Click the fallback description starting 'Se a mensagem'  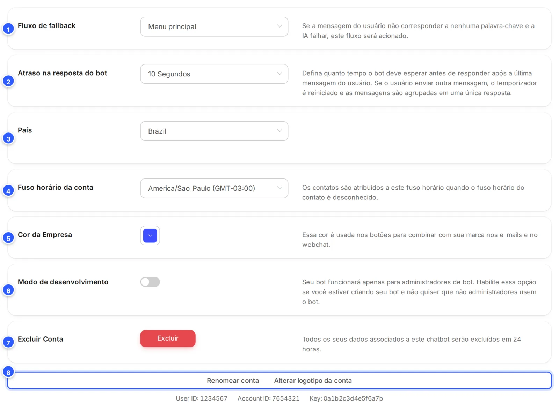(x=418, y=31)
